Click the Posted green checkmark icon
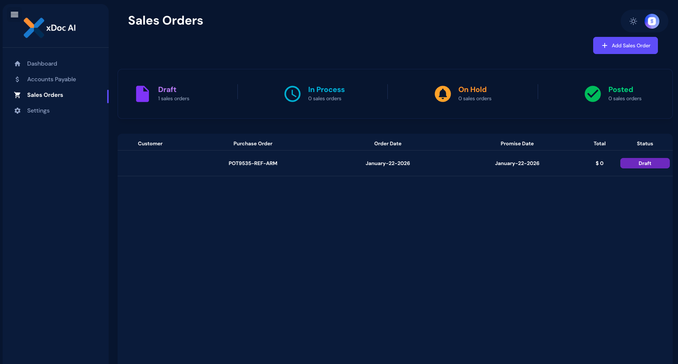The width and height of the screenshot is (678, 364). (x=592, y=94)
